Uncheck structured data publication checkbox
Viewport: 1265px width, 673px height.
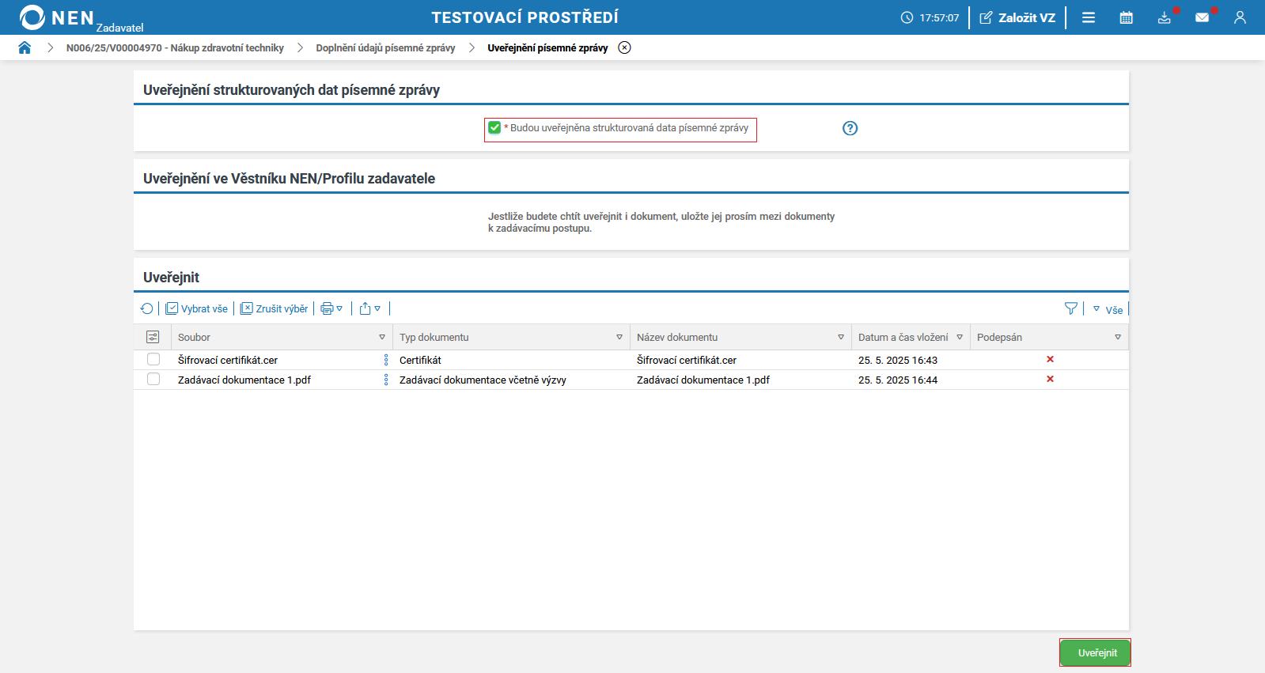(x=494, y=127)
